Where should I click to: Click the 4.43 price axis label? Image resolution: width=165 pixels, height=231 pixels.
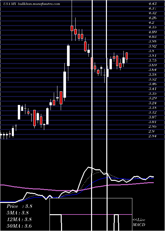click(x=152, y=4)
